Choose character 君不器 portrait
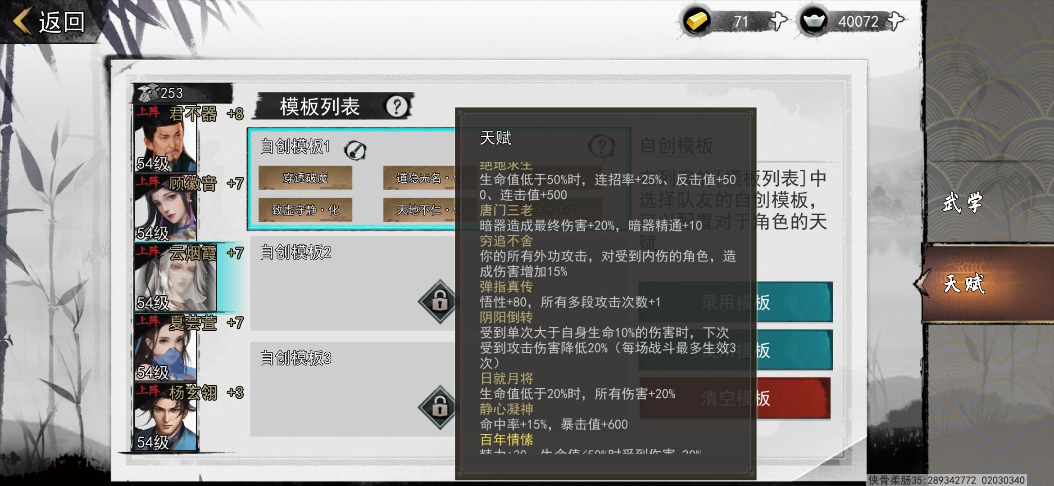 click(x=166, y=139)
